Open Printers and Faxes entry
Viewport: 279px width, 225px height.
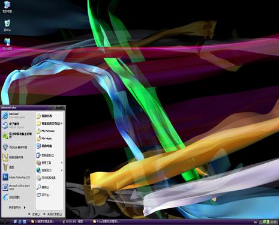tap(49, 178)
